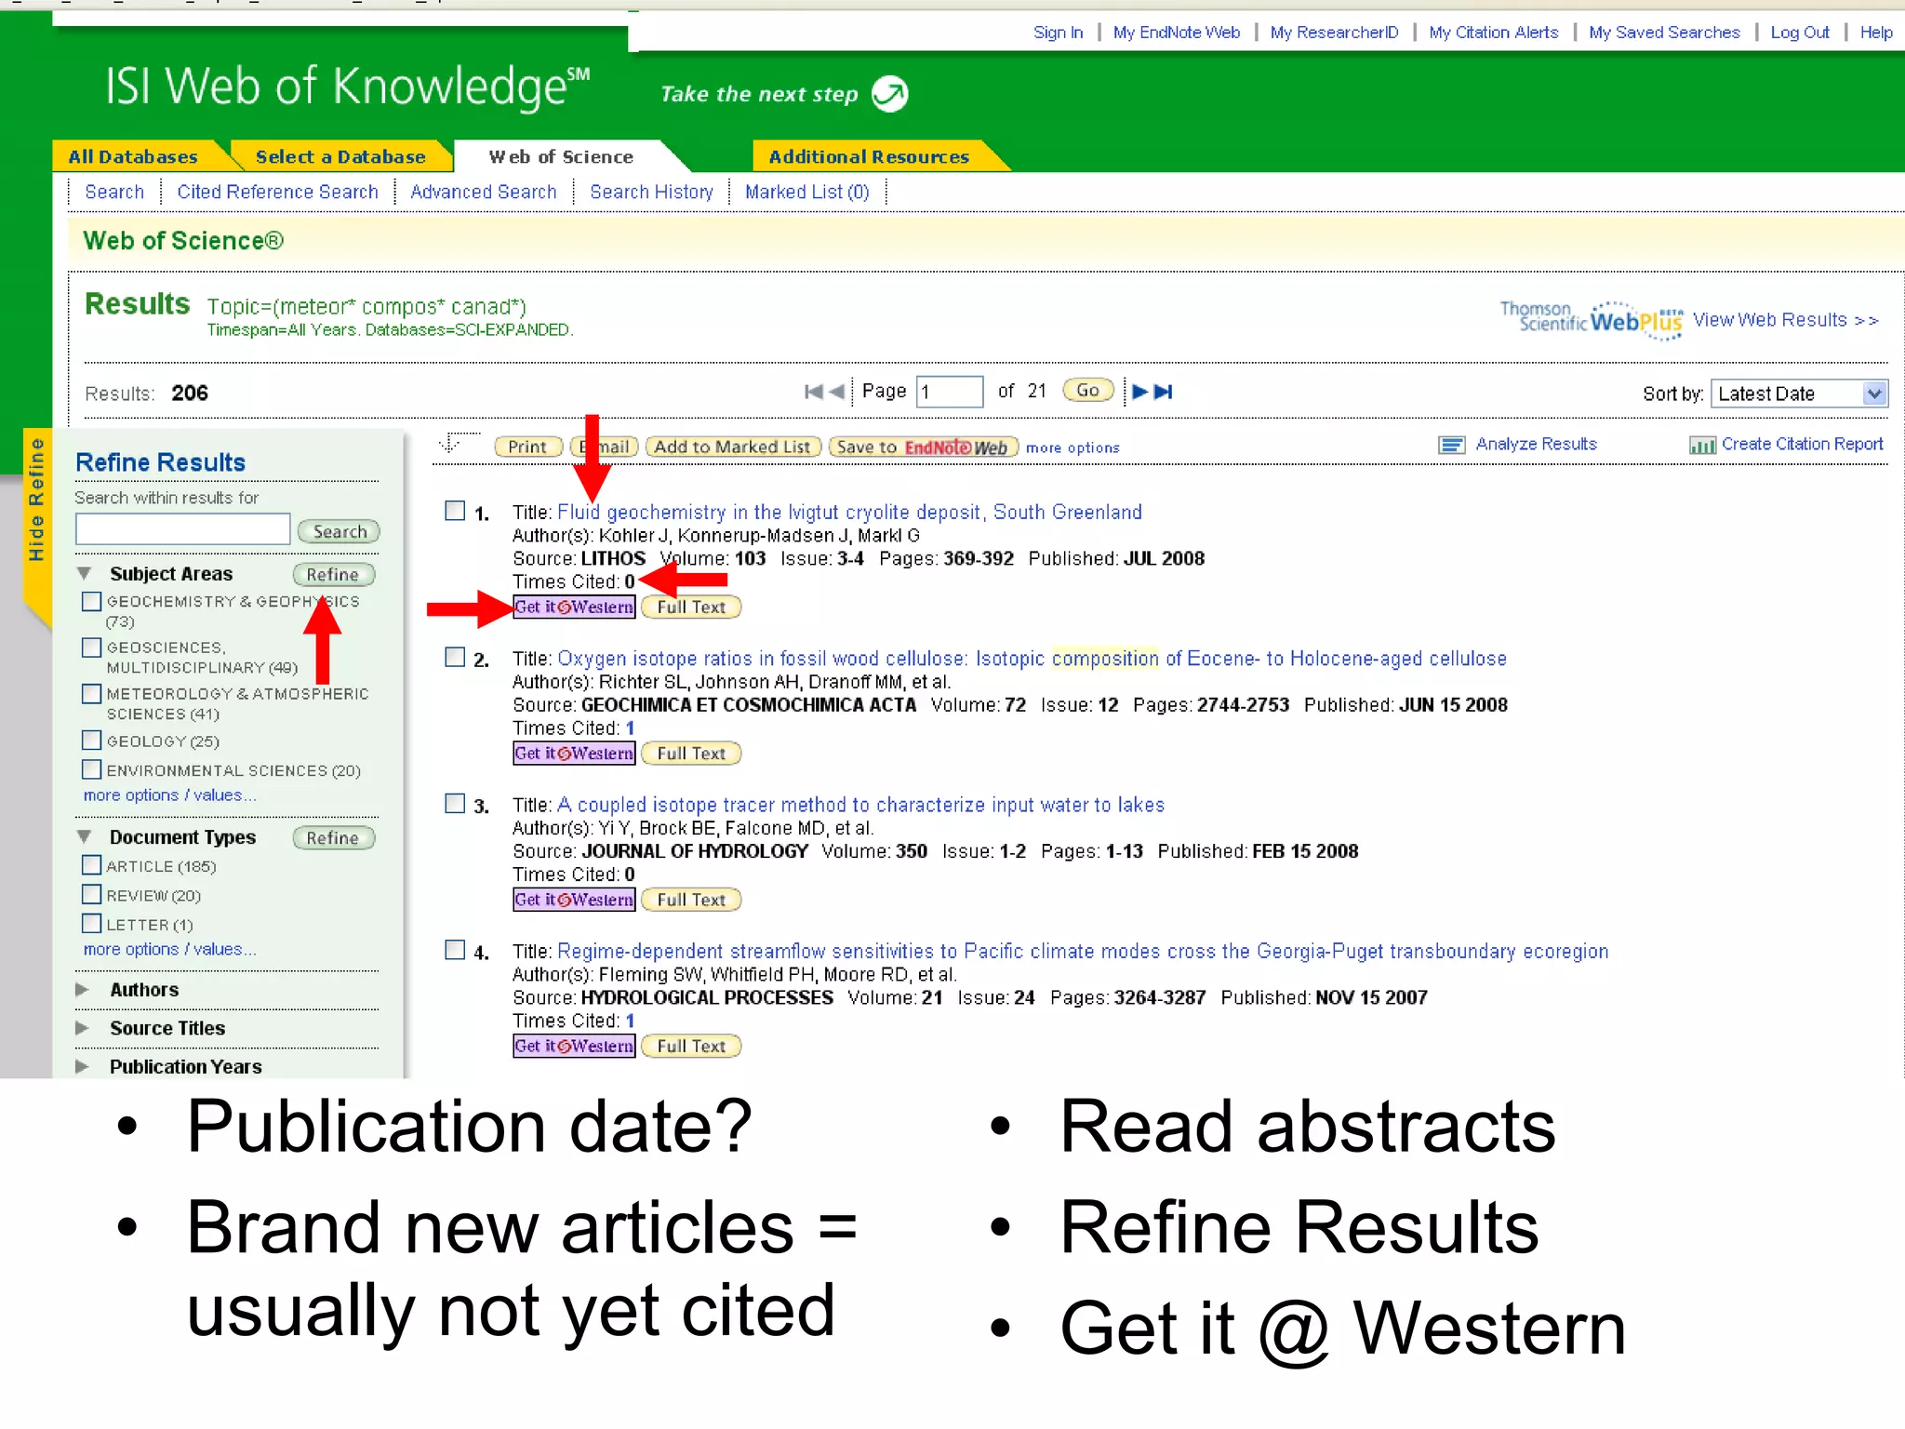Select checkbox for result 4
Viewport: 1905px width, 1429px height.
point(455,950)
